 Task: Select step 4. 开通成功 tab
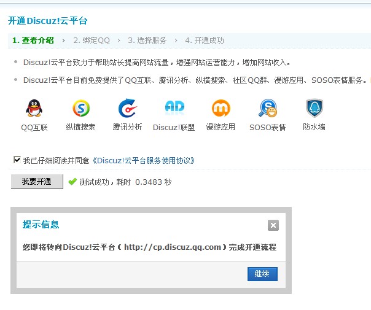[205, 41]
